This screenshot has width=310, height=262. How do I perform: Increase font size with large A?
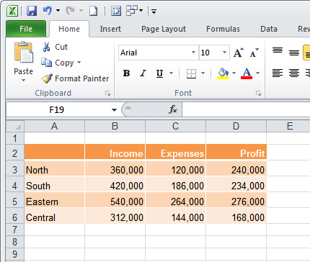pos(239,53)
